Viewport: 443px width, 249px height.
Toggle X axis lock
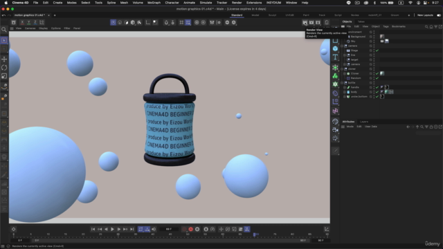click(x=22, y=22)
